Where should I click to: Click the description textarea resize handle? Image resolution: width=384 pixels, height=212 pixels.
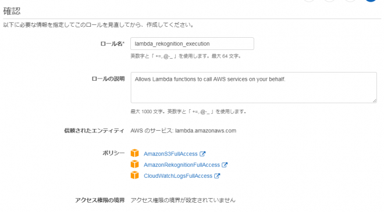click(x=375, y=100)
